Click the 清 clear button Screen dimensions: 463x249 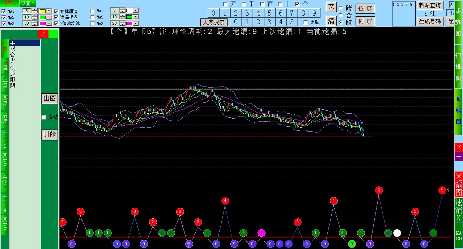tap(331, 21)
